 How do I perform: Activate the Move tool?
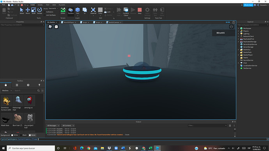coord(28,11)
